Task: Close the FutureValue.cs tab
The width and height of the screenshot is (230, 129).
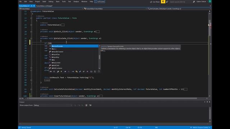Action: (34, 6)
